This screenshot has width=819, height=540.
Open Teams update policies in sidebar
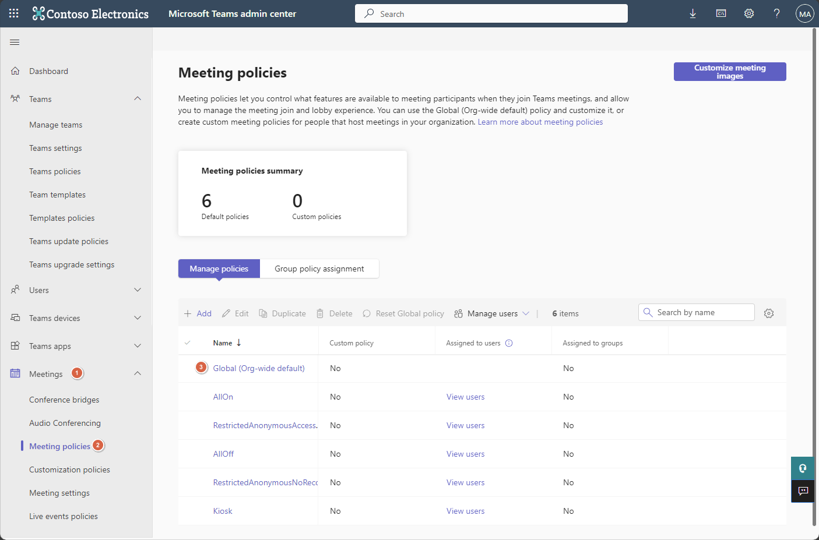[x=69, y=241]
